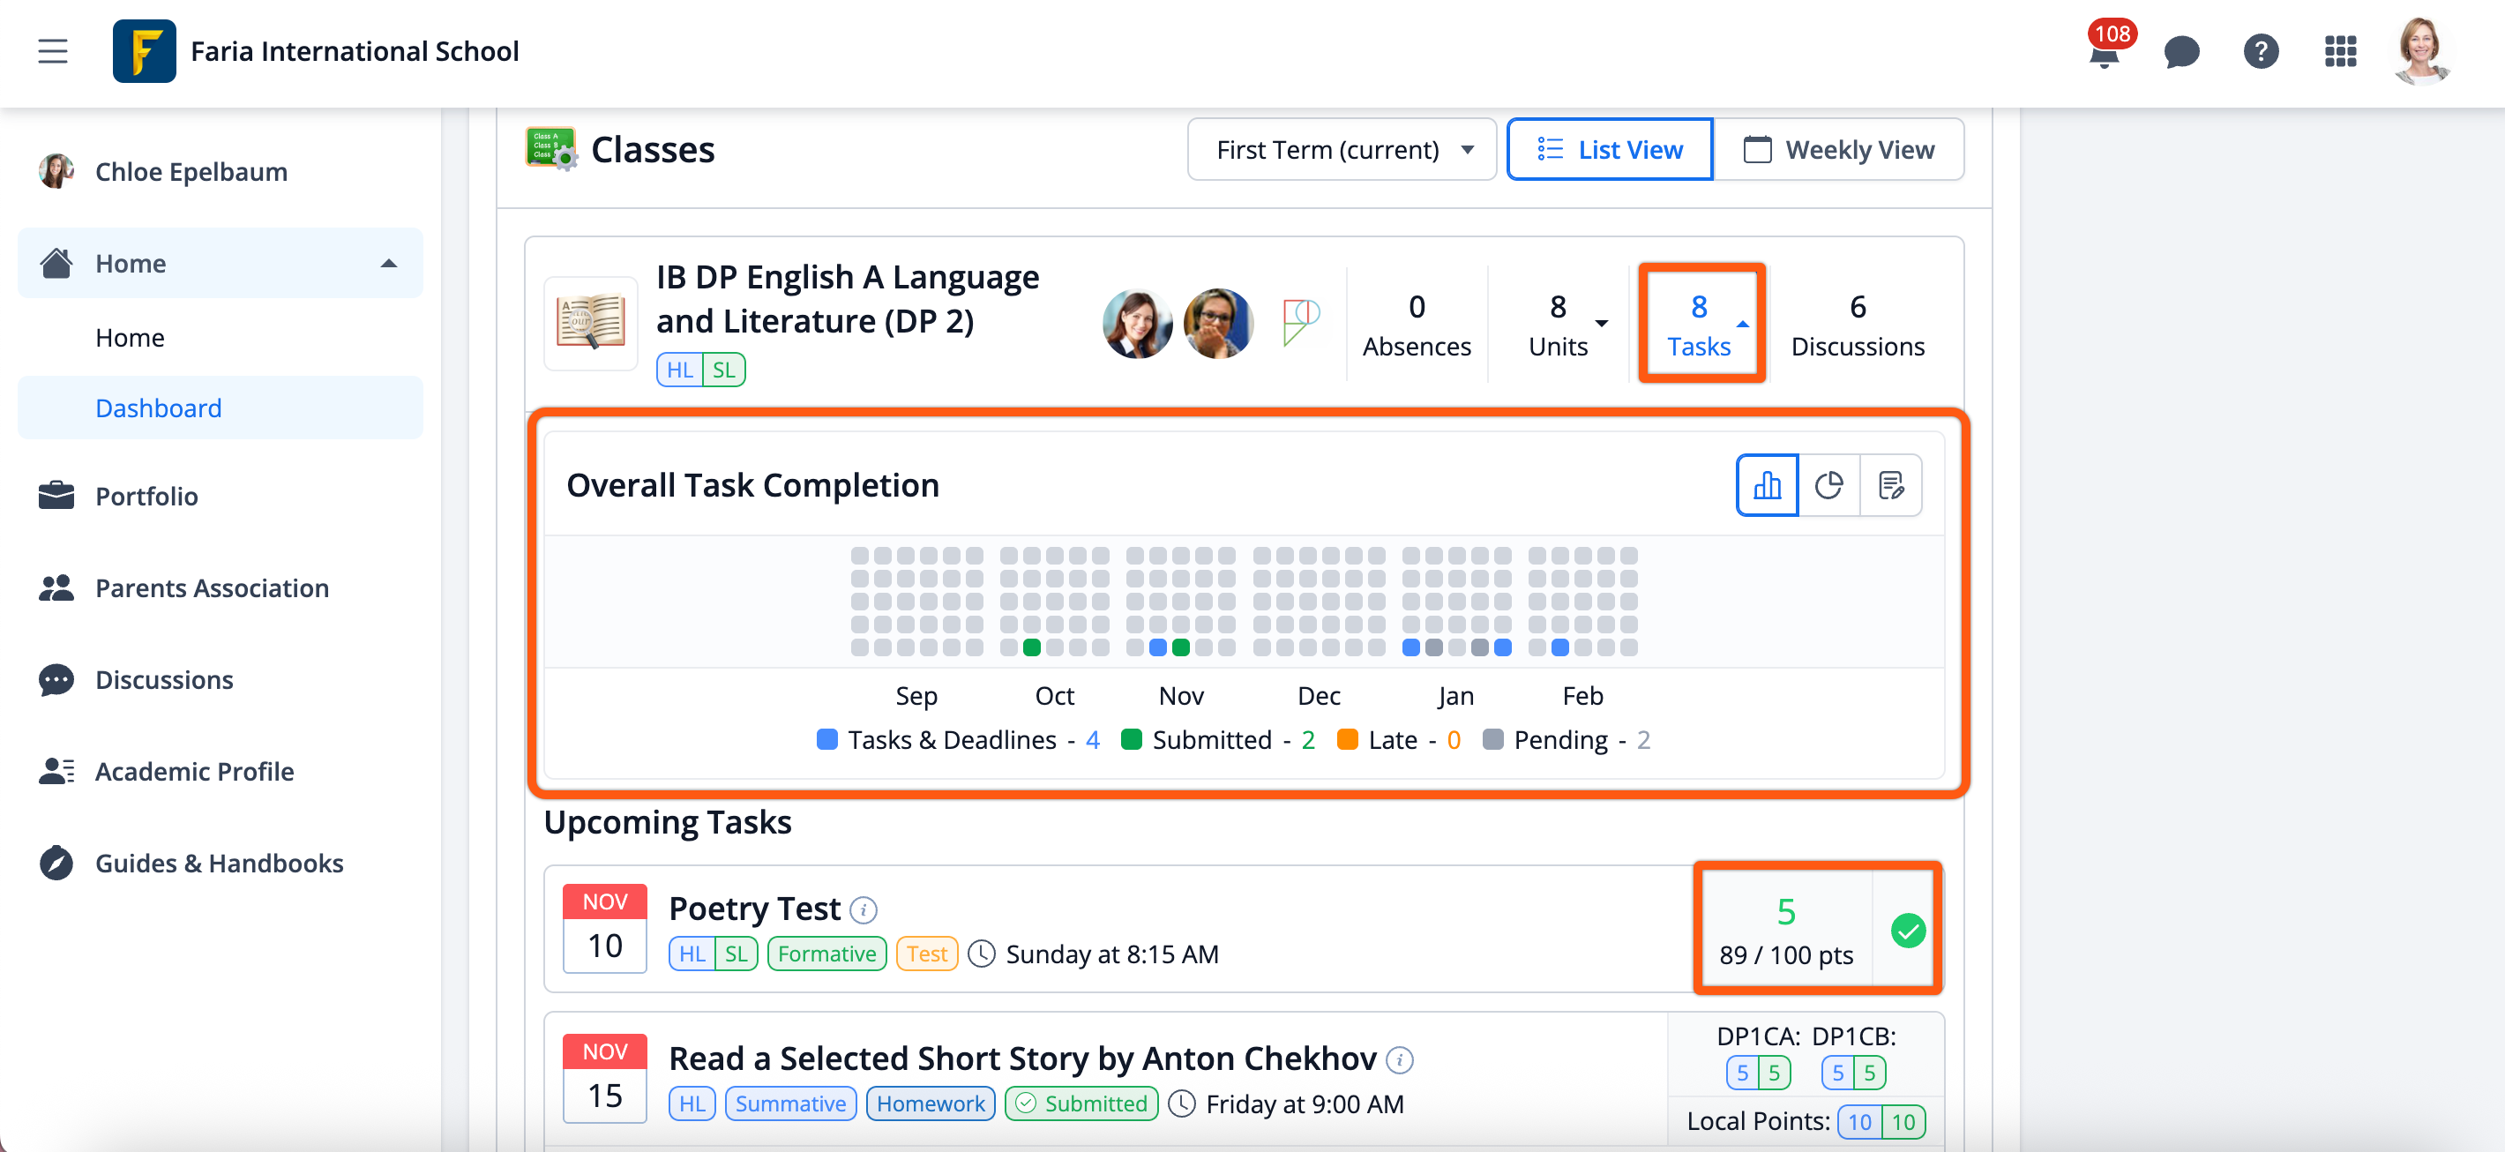
Task: Open Portfolio in the sidebar
Action: (x=146, y=496)
